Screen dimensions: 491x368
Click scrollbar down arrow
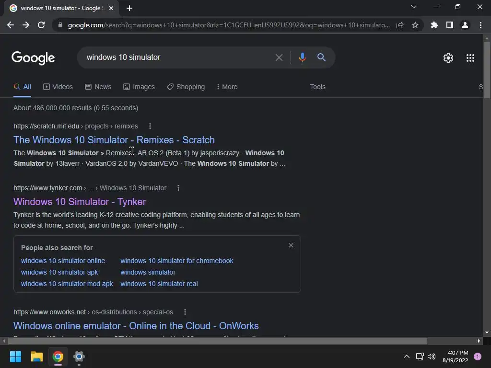(x=487, y=333)
